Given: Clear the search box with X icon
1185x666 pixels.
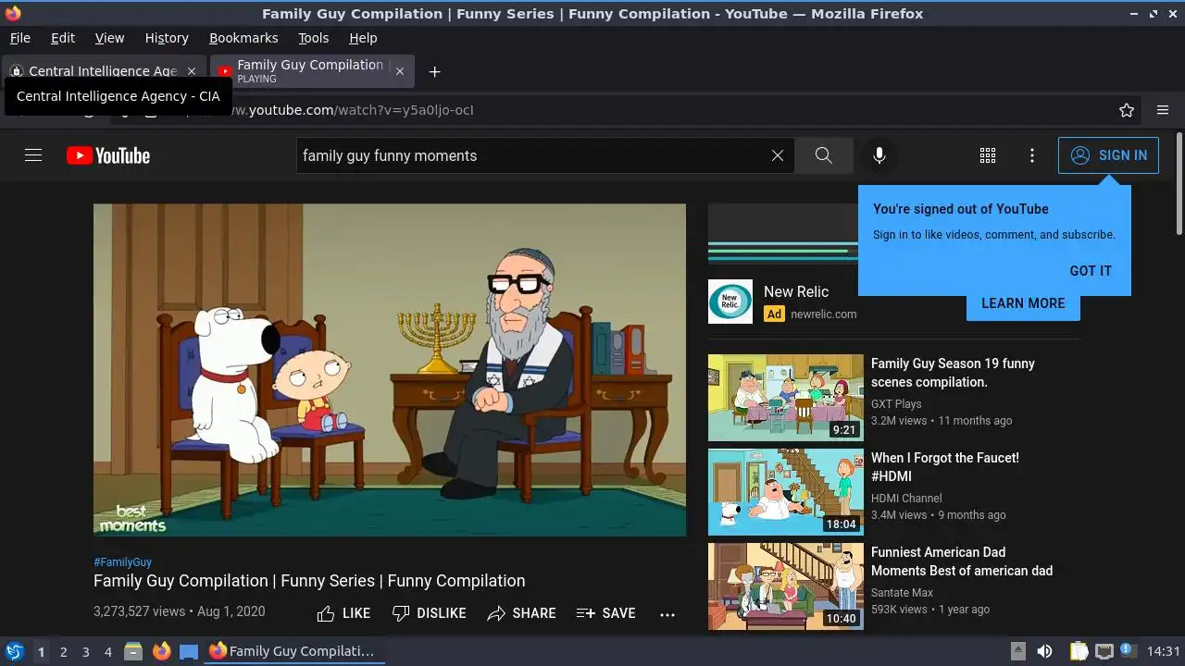Looking at the screenshot, I should click(778, 155).
